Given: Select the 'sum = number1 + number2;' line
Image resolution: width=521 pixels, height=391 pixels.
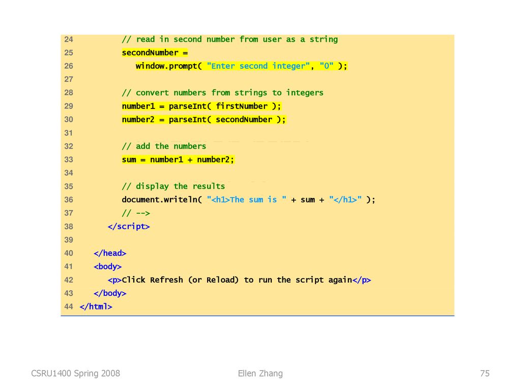Looking at the screenshot, I should (178, 159).
